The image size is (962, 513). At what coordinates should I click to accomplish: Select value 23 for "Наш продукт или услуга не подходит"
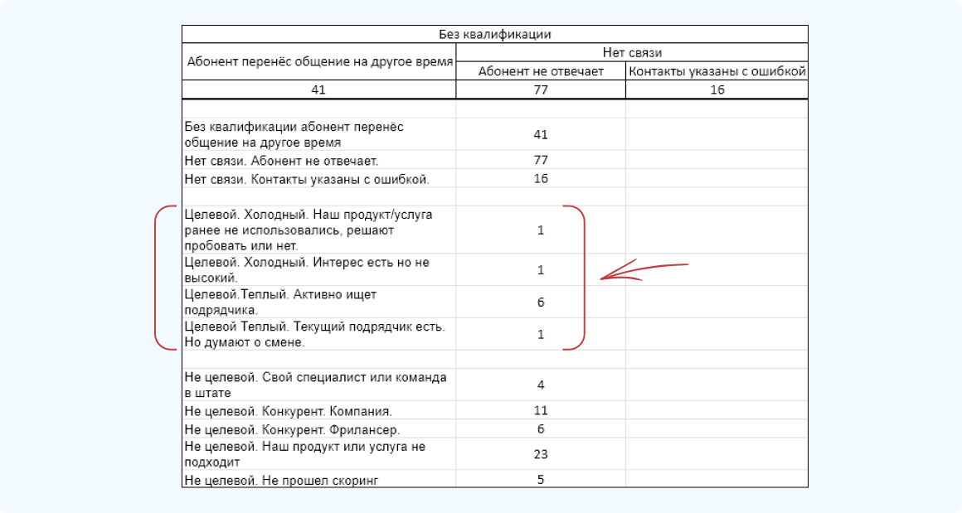click(541, 454)
